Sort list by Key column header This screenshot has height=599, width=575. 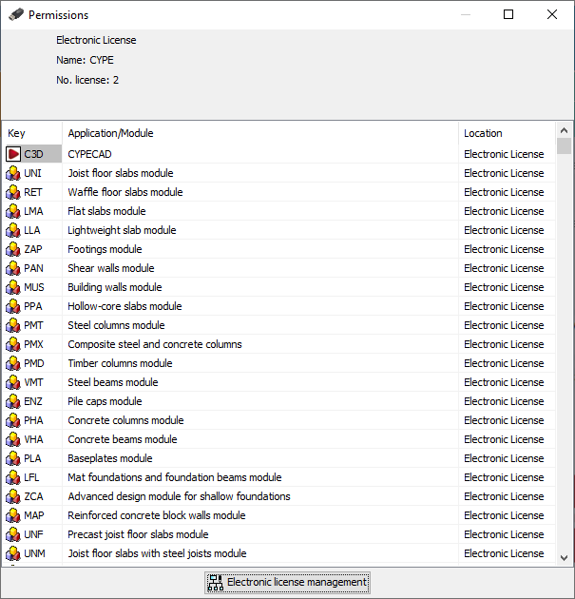point(32,133)
